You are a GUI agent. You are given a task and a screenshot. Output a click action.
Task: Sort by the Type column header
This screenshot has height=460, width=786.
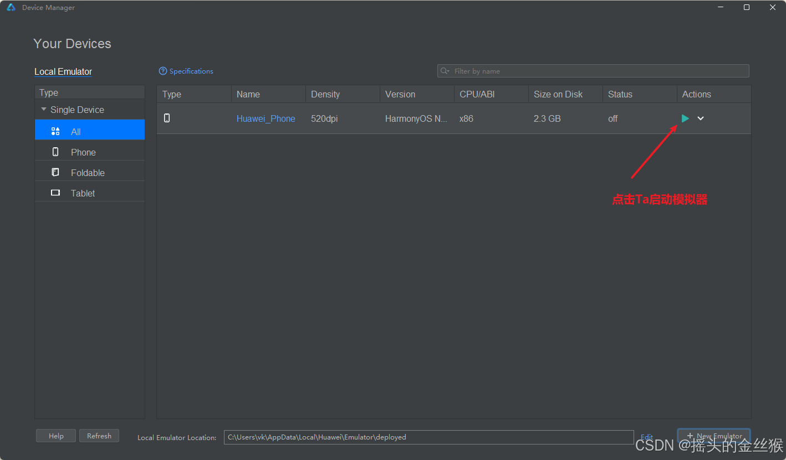(x=194, y=94)
